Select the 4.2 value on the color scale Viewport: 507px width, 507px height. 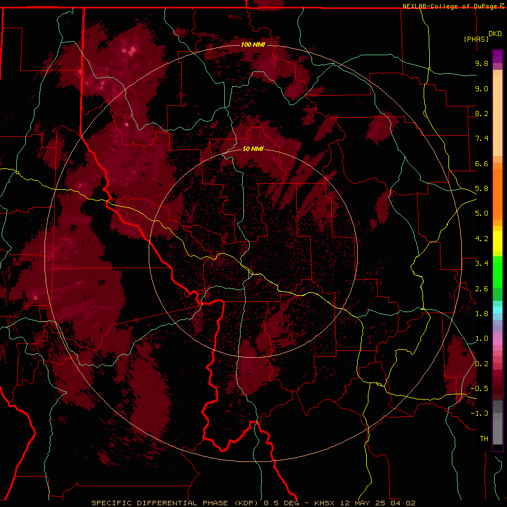(x=482, y=239)
